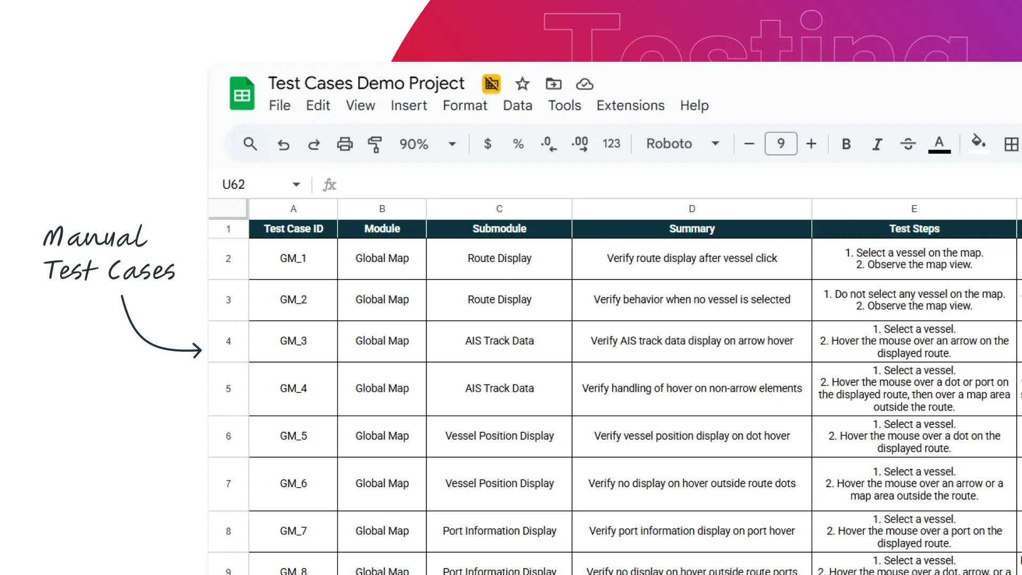Open the borders tool
The image size is (1022, 575).
pos(1011,144)
